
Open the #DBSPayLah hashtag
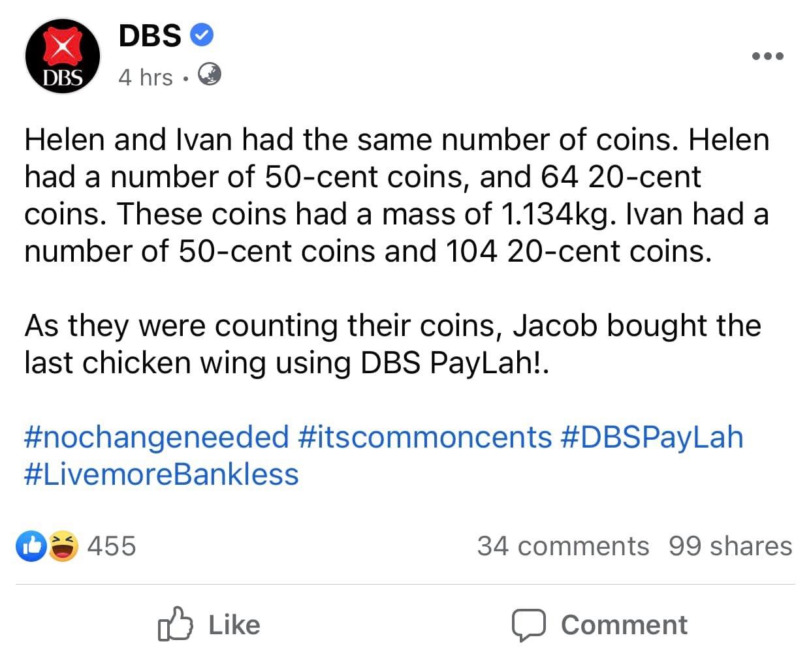click(652, 437)
